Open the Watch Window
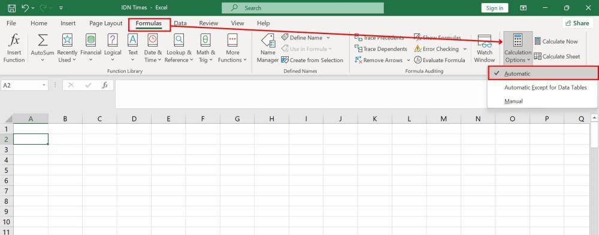Viewport: 599px width, 235px height. tap(485, 48)
